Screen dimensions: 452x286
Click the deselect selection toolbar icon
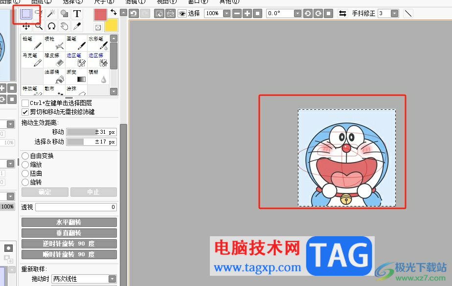click(159, 14)
